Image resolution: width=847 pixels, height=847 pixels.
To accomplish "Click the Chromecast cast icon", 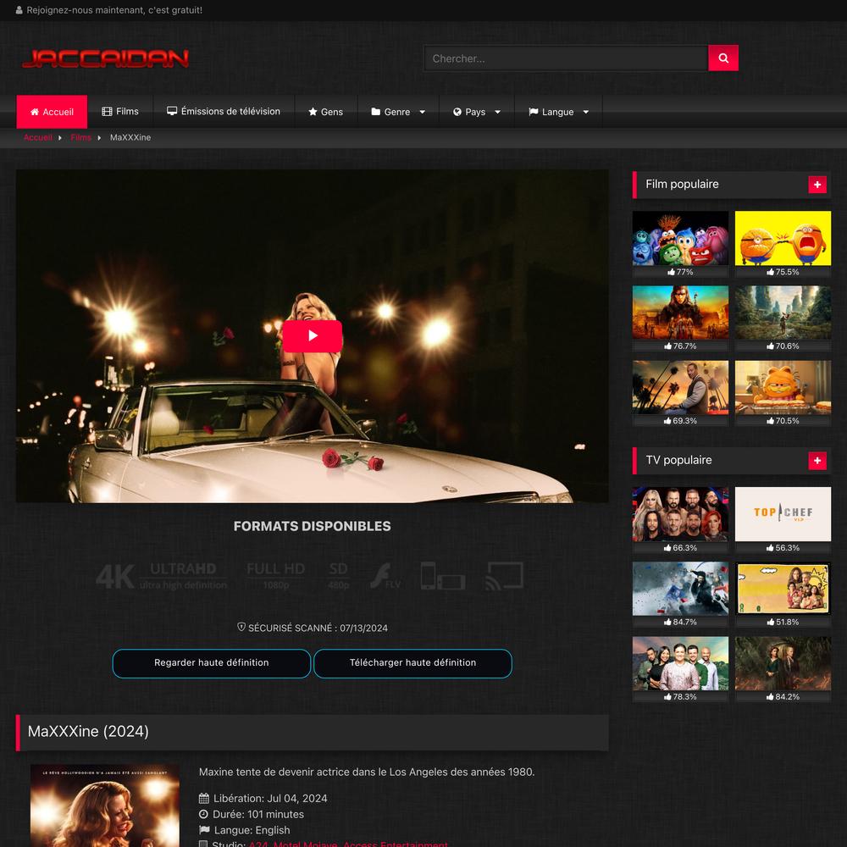I will pos(505,576).
